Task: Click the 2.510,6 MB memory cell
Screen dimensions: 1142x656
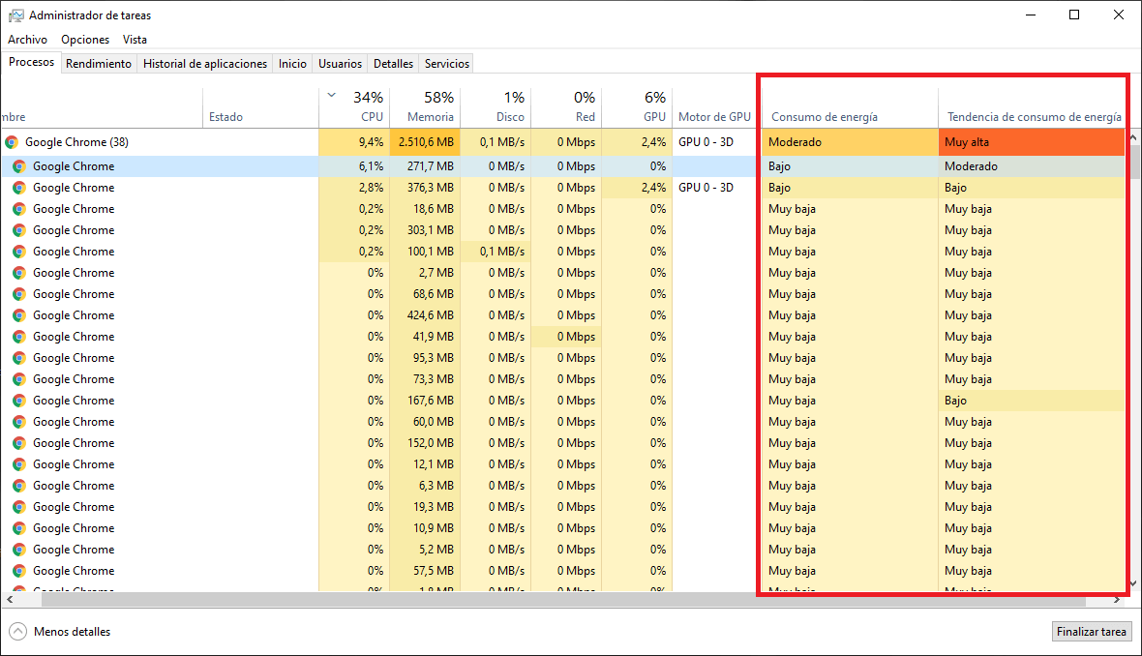Action: 426,142
